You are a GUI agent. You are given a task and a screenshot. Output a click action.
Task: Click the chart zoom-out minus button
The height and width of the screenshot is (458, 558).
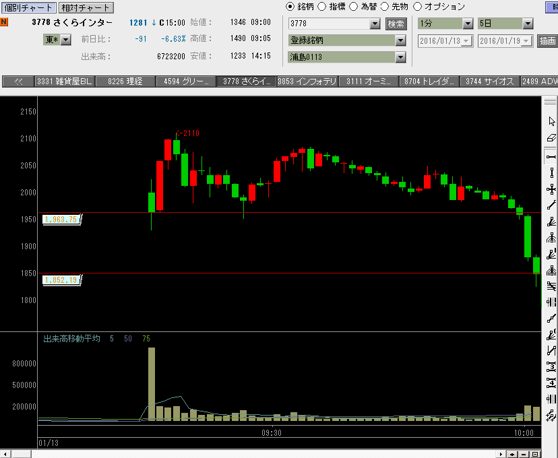pos(524,454)
